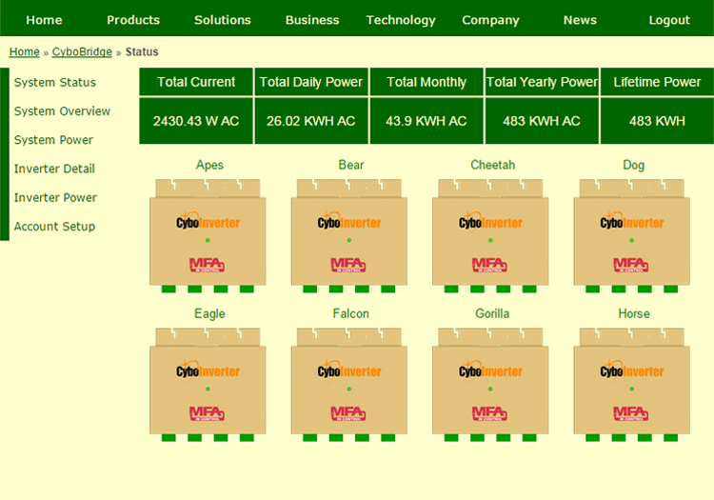Click Logout in the top bar

point(669,20)
